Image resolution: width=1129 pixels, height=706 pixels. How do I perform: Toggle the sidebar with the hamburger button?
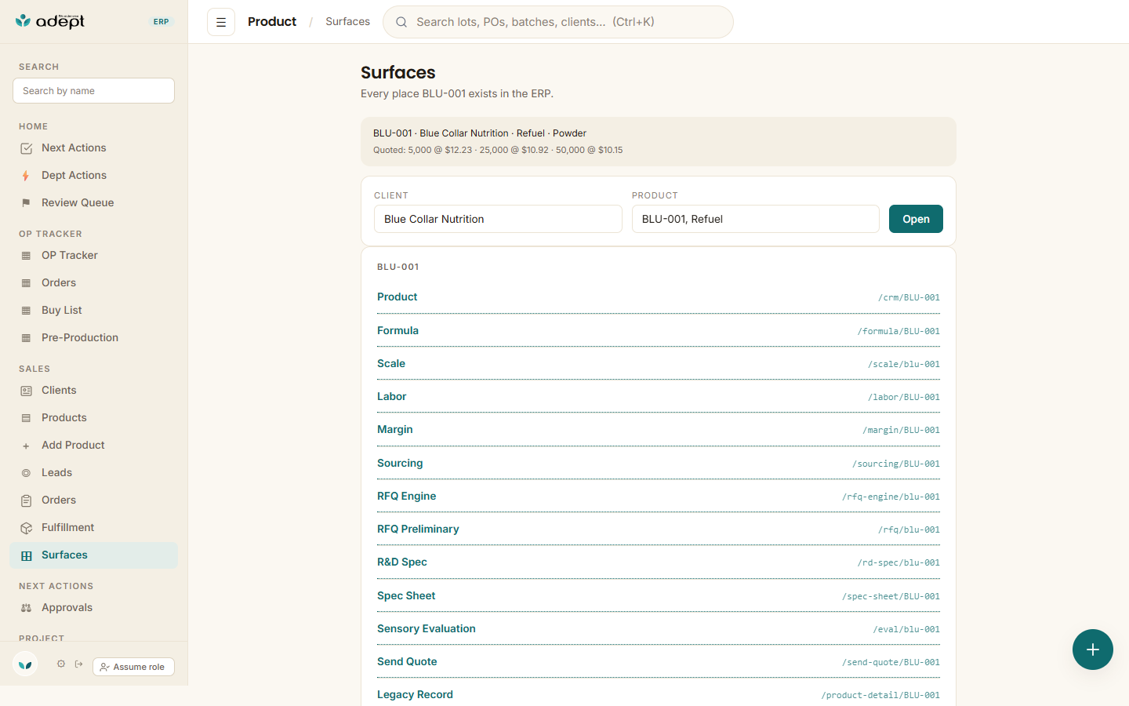221,22
